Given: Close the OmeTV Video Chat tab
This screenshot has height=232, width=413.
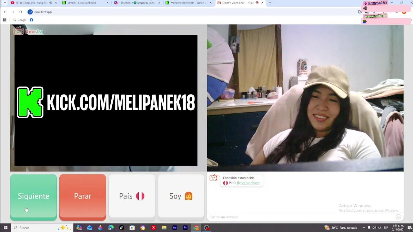Looking at the screenshot, I should [262, 3].
